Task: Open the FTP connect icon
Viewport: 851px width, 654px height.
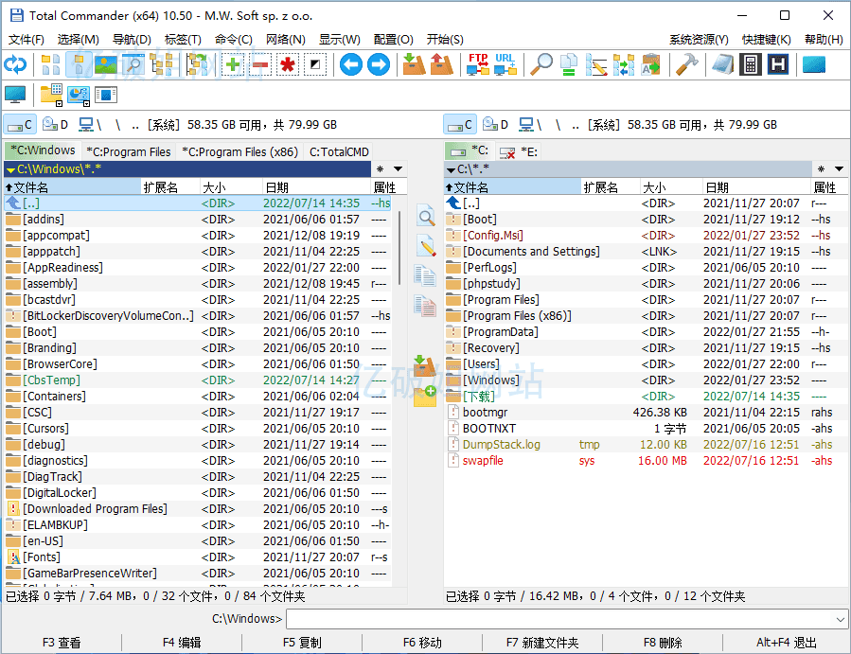Action: tap(478, 65)
